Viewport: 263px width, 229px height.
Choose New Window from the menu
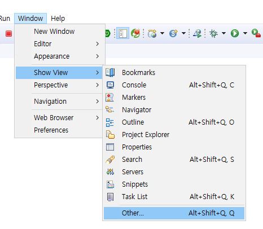(x=59, y=31)
